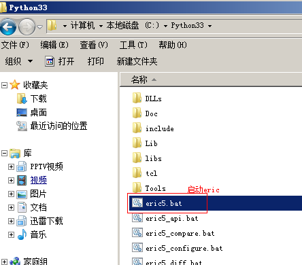Open the 文件(F) menu

click(15, 45)
